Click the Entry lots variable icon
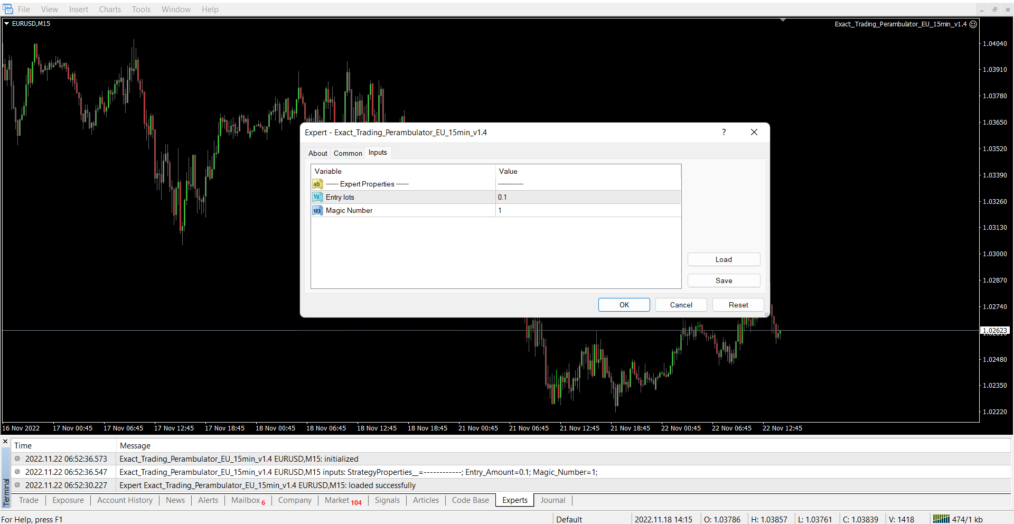 pos(317,197)
